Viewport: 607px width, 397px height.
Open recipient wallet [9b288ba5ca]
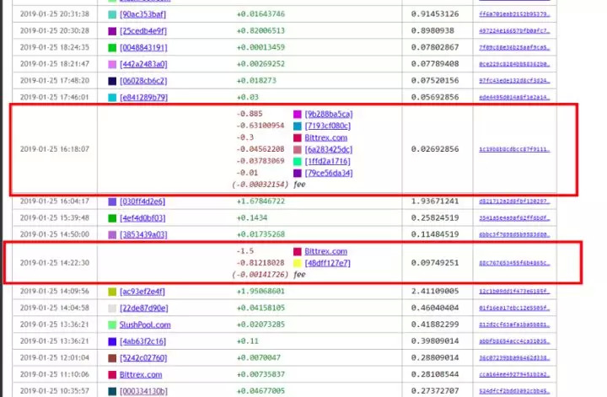(x=329, y=114)
